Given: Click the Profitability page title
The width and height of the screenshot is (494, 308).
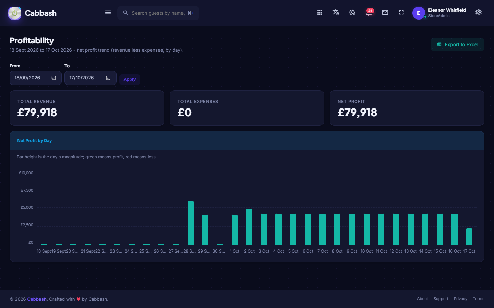Looking at the screenshot, I should pyautogui.click(x=32, y=41).
